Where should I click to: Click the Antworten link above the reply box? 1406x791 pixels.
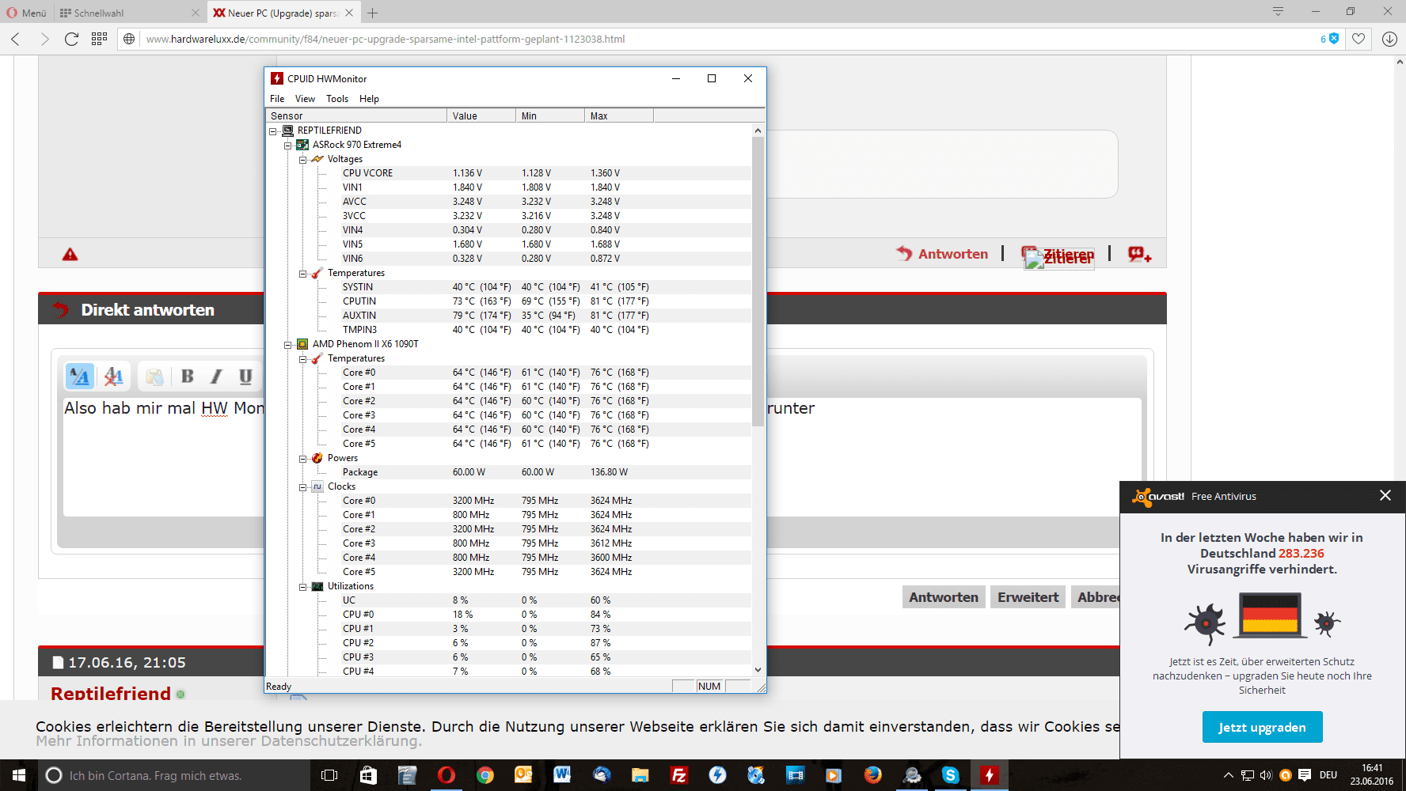pyautogui.click(x=942, y=254)
